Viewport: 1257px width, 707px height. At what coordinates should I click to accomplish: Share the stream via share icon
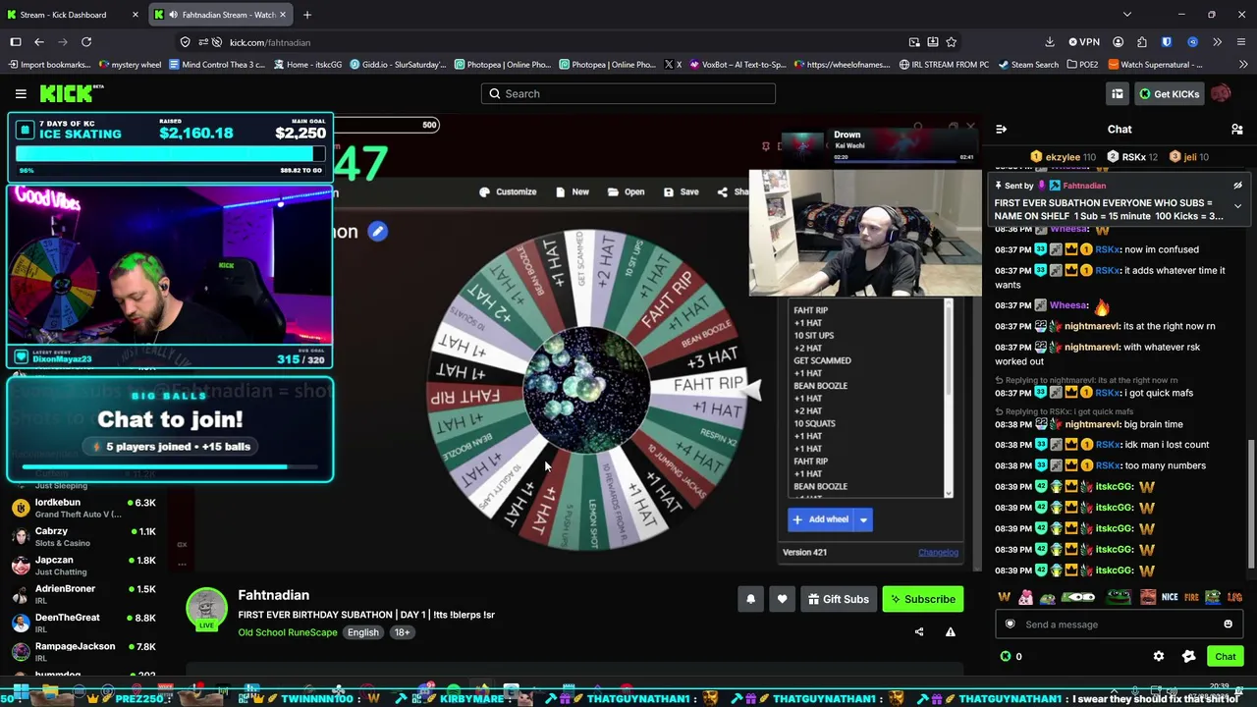pyautogui.click(x=919, y=632)
